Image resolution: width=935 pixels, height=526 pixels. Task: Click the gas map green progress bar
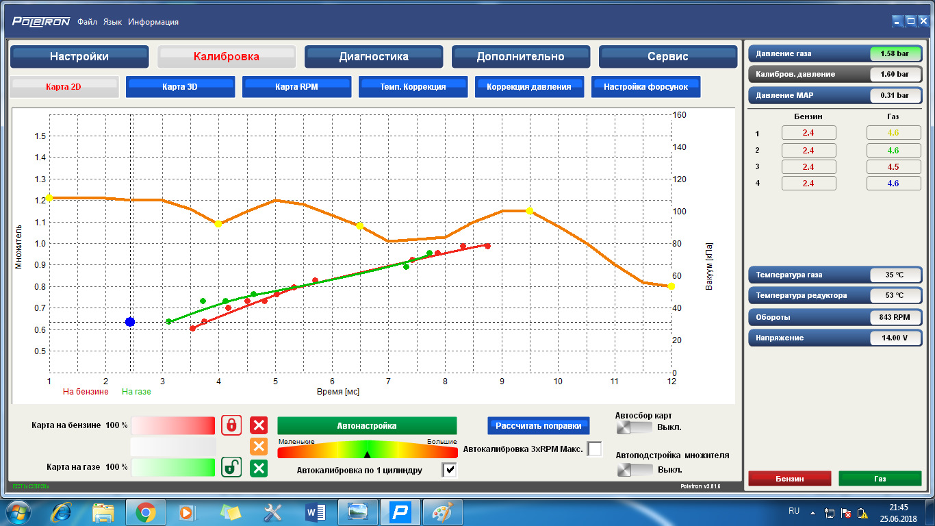[173, 467]
